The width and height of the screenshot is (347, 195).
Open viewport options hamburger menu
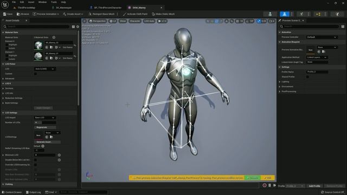pyautogui.click(x=85, y=21)
